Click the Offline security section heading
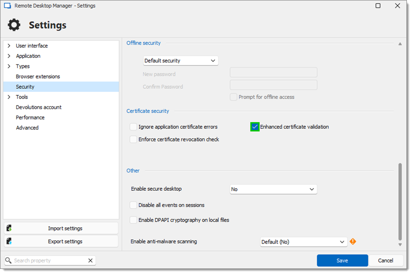The width and height of the screenshot is (412, 274). pos(144,43)
